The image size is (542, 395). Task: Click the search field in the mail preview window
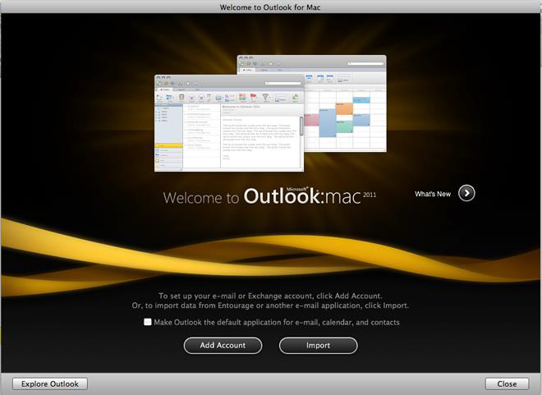[x=274, y=83]
